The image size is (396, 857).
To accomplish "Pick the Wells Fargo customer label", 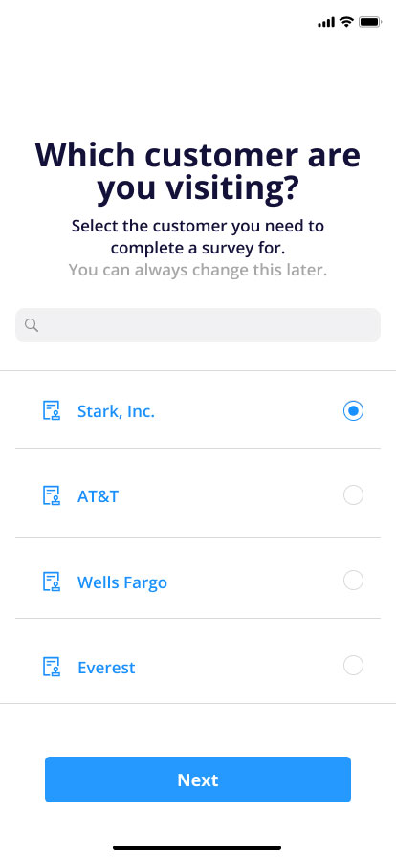I will click(122, 582).
